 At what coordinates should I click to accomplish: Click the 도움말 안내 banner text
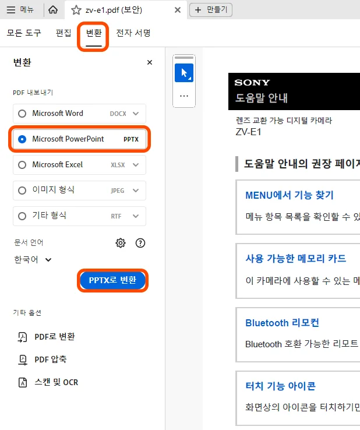pos(262,98)
